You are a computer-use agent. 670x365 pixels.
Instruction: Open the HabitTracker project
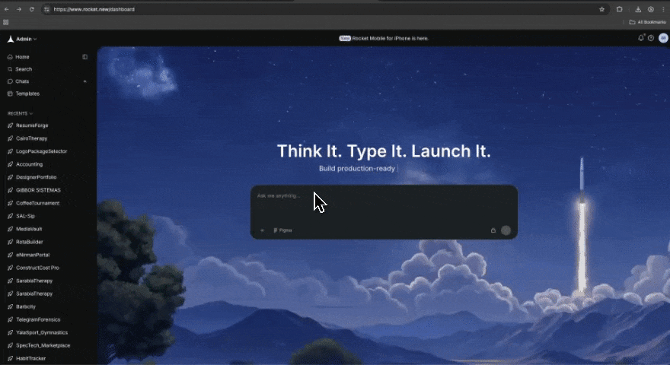[30, 359]
